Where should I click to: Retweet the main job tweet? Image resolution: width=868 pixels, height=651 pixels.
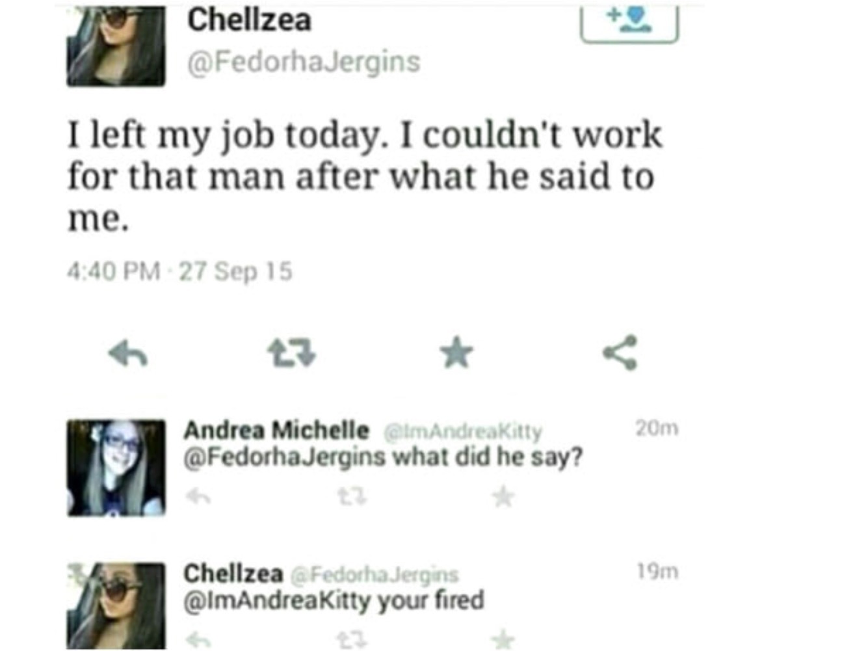291,353
